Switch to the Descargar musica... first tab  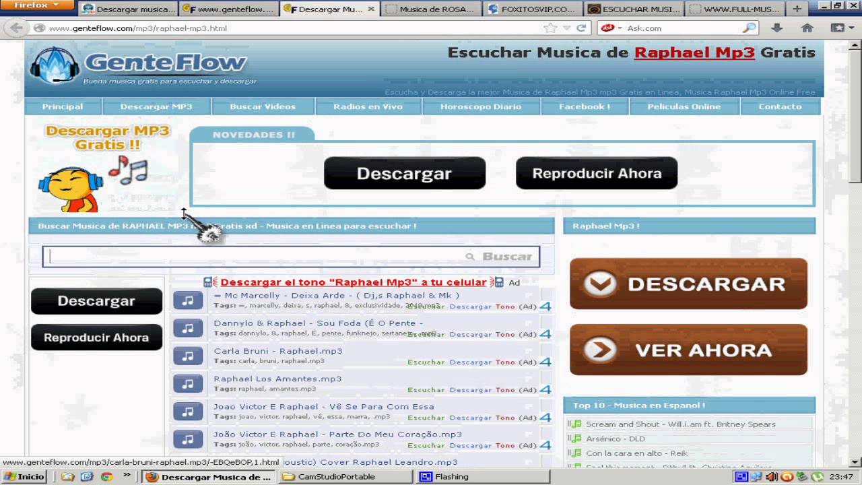point(128,9)
